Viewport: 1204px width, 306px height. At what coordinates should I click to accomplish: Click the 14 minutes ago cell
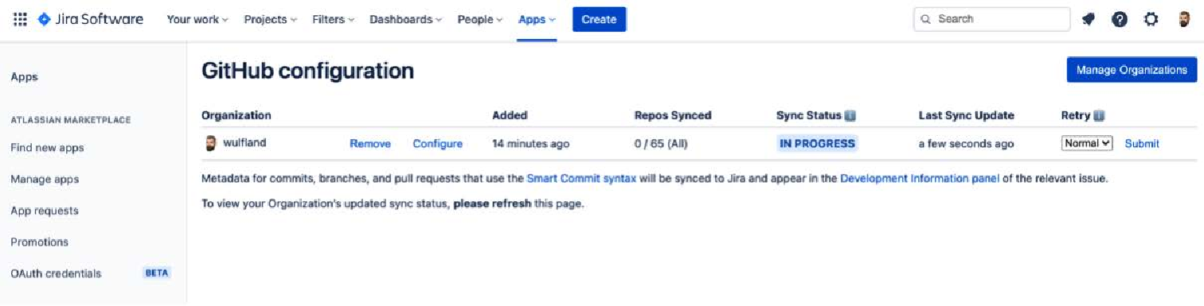[530, 144]
